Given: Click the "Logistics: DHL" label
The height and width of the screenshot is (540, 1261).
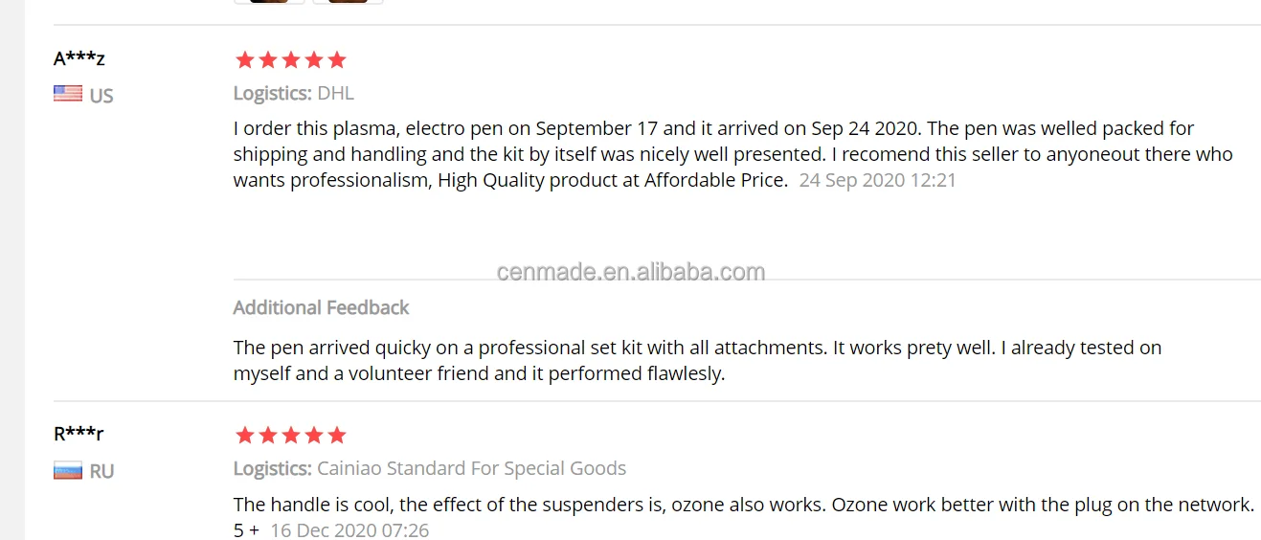Looking at the screenshot, I should pyautogui.click(x=293, y=93).
